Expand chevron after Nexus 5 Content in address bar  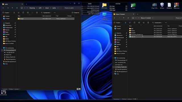point(153,18)
